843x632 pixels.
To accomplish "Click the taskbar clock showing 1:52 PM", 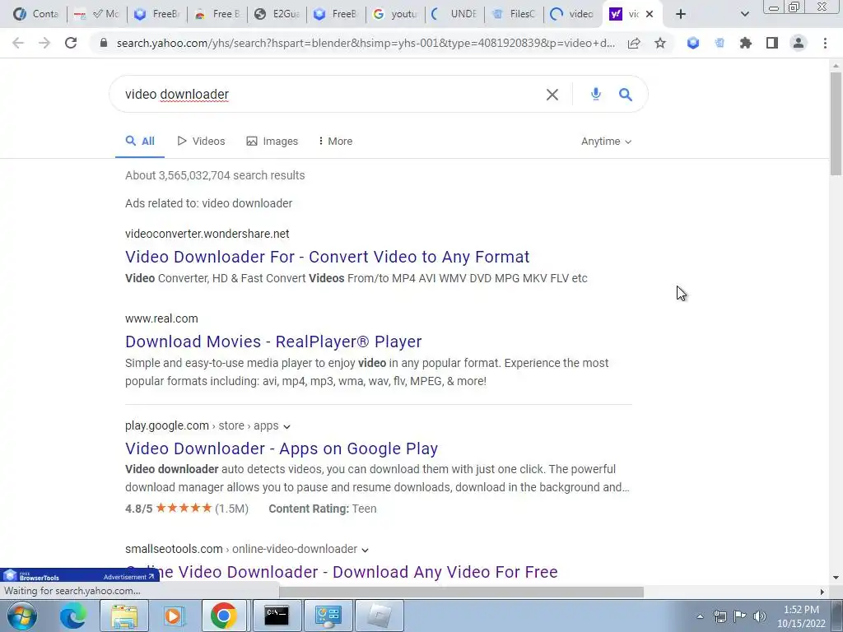I will [x=800, y=616].
